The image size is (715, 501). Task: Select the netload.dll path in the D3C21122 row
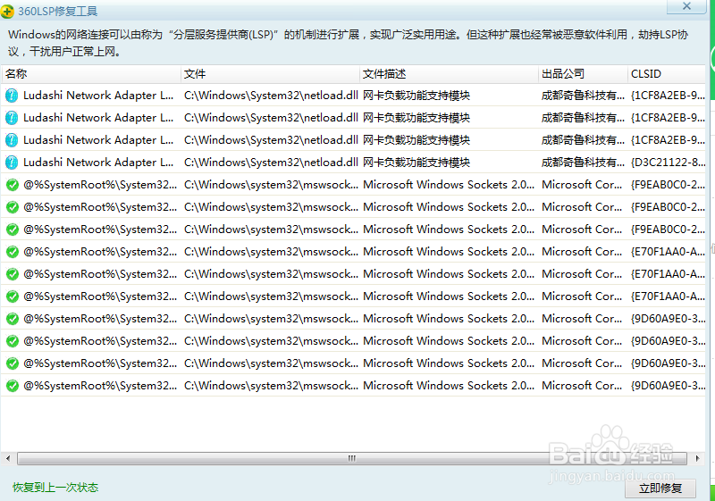tap(271, 163)
